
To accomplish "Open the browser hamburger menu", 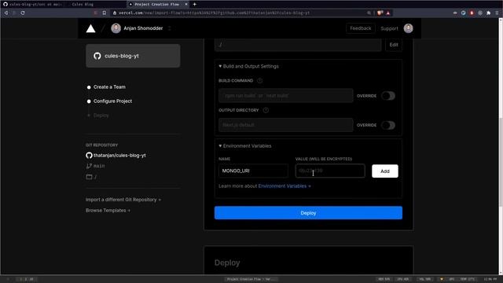I will (x=497, y=13).
